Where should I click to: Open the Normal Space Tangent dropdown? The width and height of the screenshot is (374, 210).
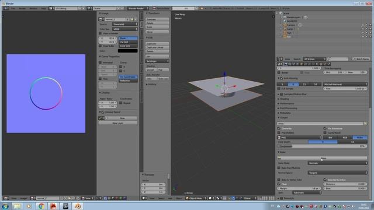[x=338, y=173]
